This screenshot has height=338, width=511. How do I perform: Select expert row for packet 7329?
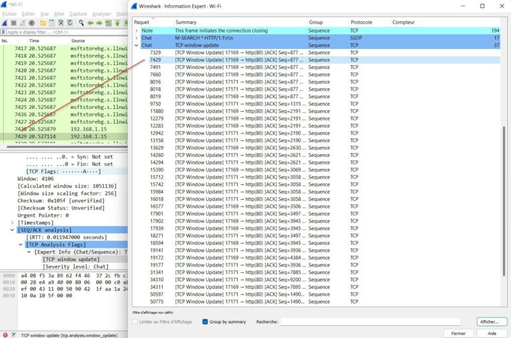pyautogui.click(x=316, y=53)
